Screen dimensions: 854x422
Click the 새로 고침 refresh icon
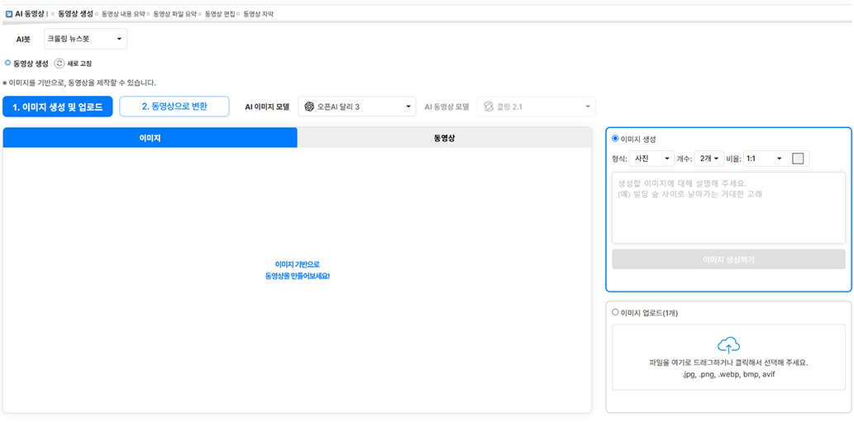(60, 63)
